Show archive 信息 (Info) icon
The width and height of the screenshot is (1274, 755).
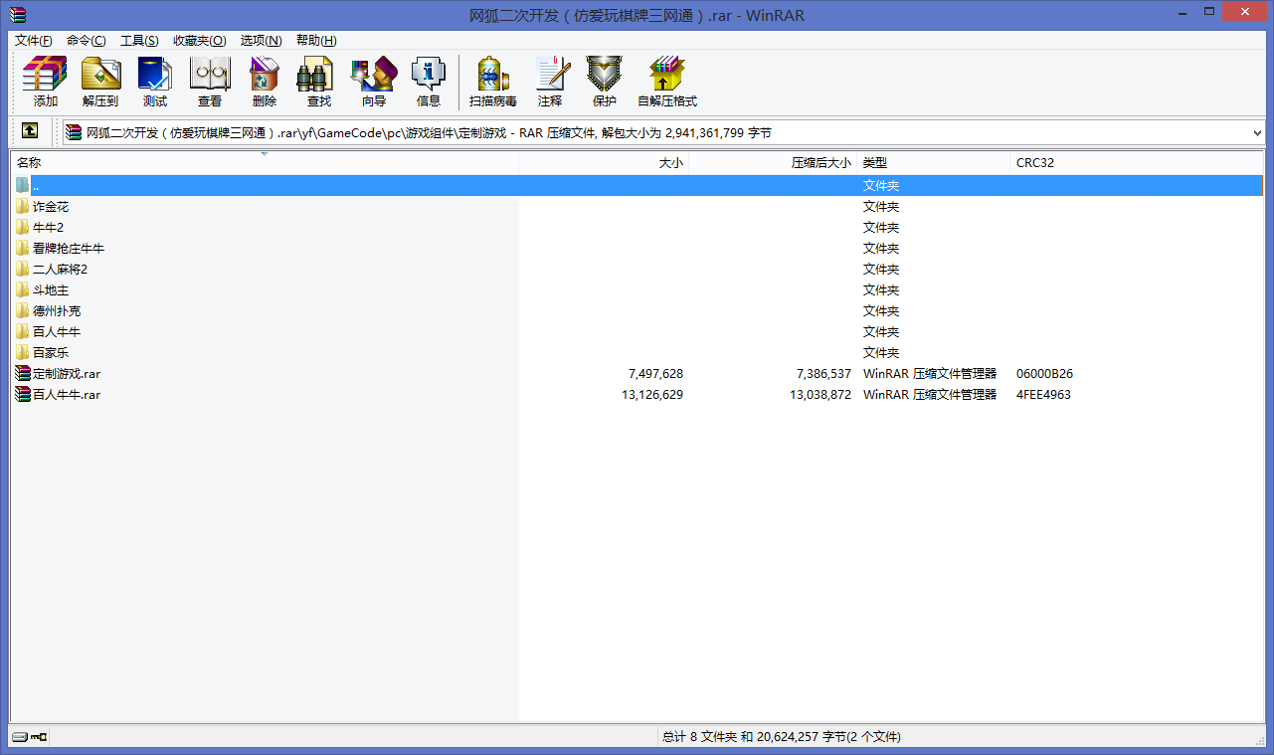point(429,81)
